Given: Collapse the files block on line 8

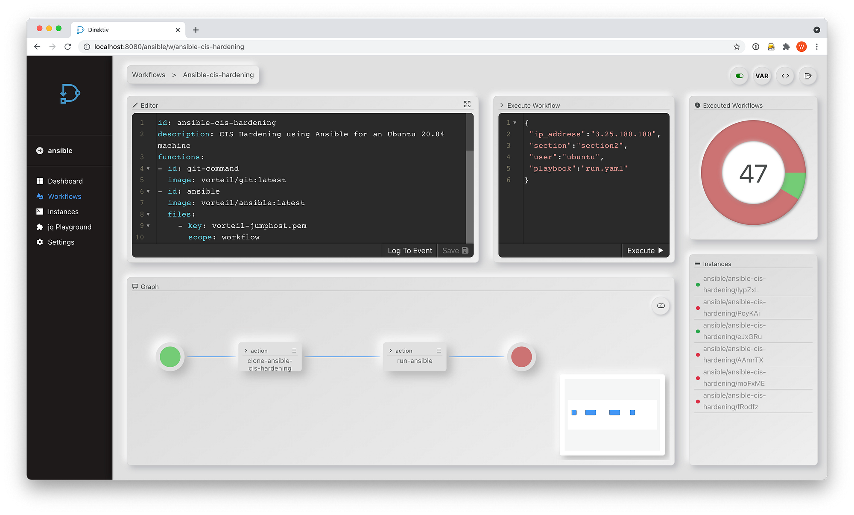Looking at the screenshot, I should [x=148, y=215].
